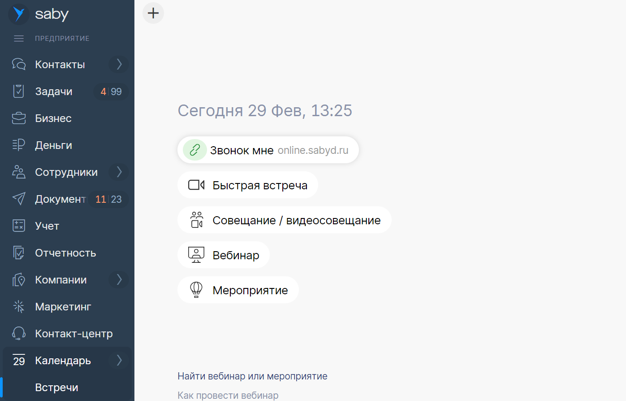Select the Задачи sidebar icon
Image resolution: width=626 pixels, height=401 pixels.
tap(18, 91)
